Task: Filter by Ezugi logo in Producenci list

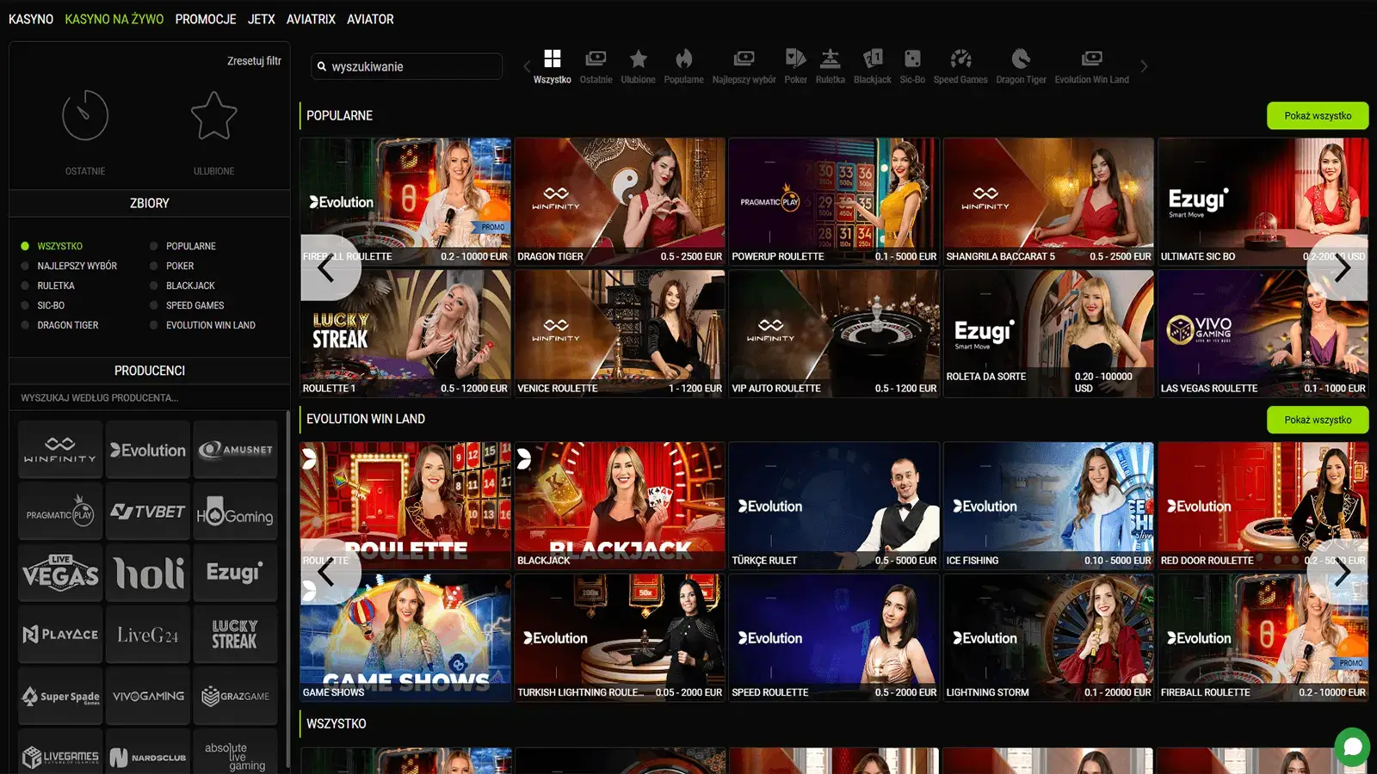Action: pyautogui.click(x=235, y=573)
